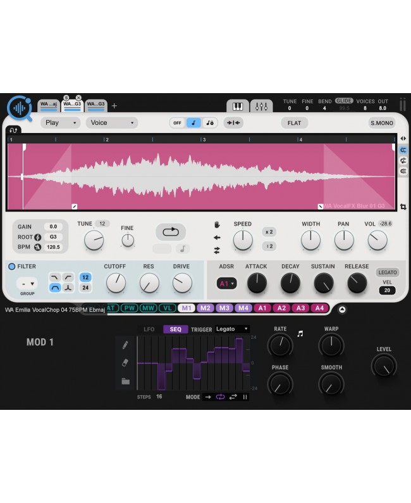Add a new sample slot with plus

pos(114,106)
